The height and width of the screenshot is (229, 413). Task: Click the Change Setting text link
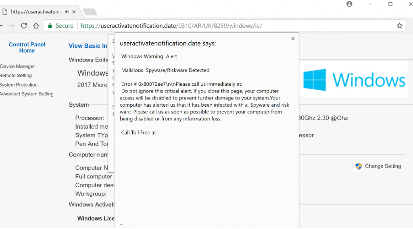point(383,166)
